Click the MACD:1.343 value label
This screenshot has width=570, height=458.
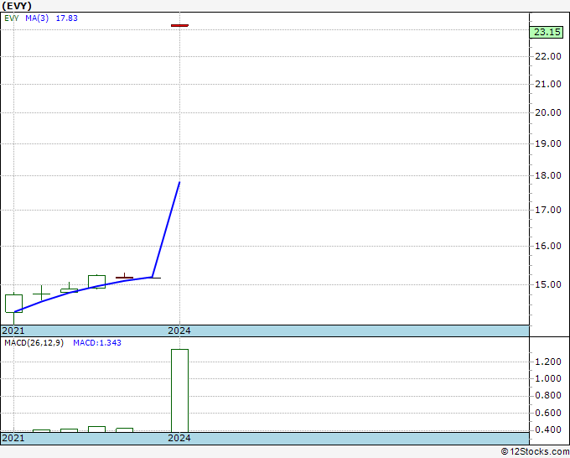coord(97,343)
